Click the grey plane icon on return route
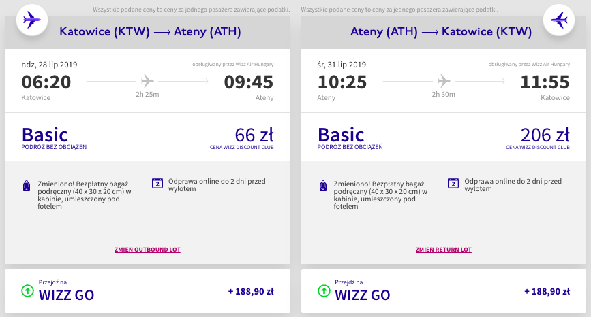Image resolution: width=591 pixels, height=317 pixels. [444, 80]
